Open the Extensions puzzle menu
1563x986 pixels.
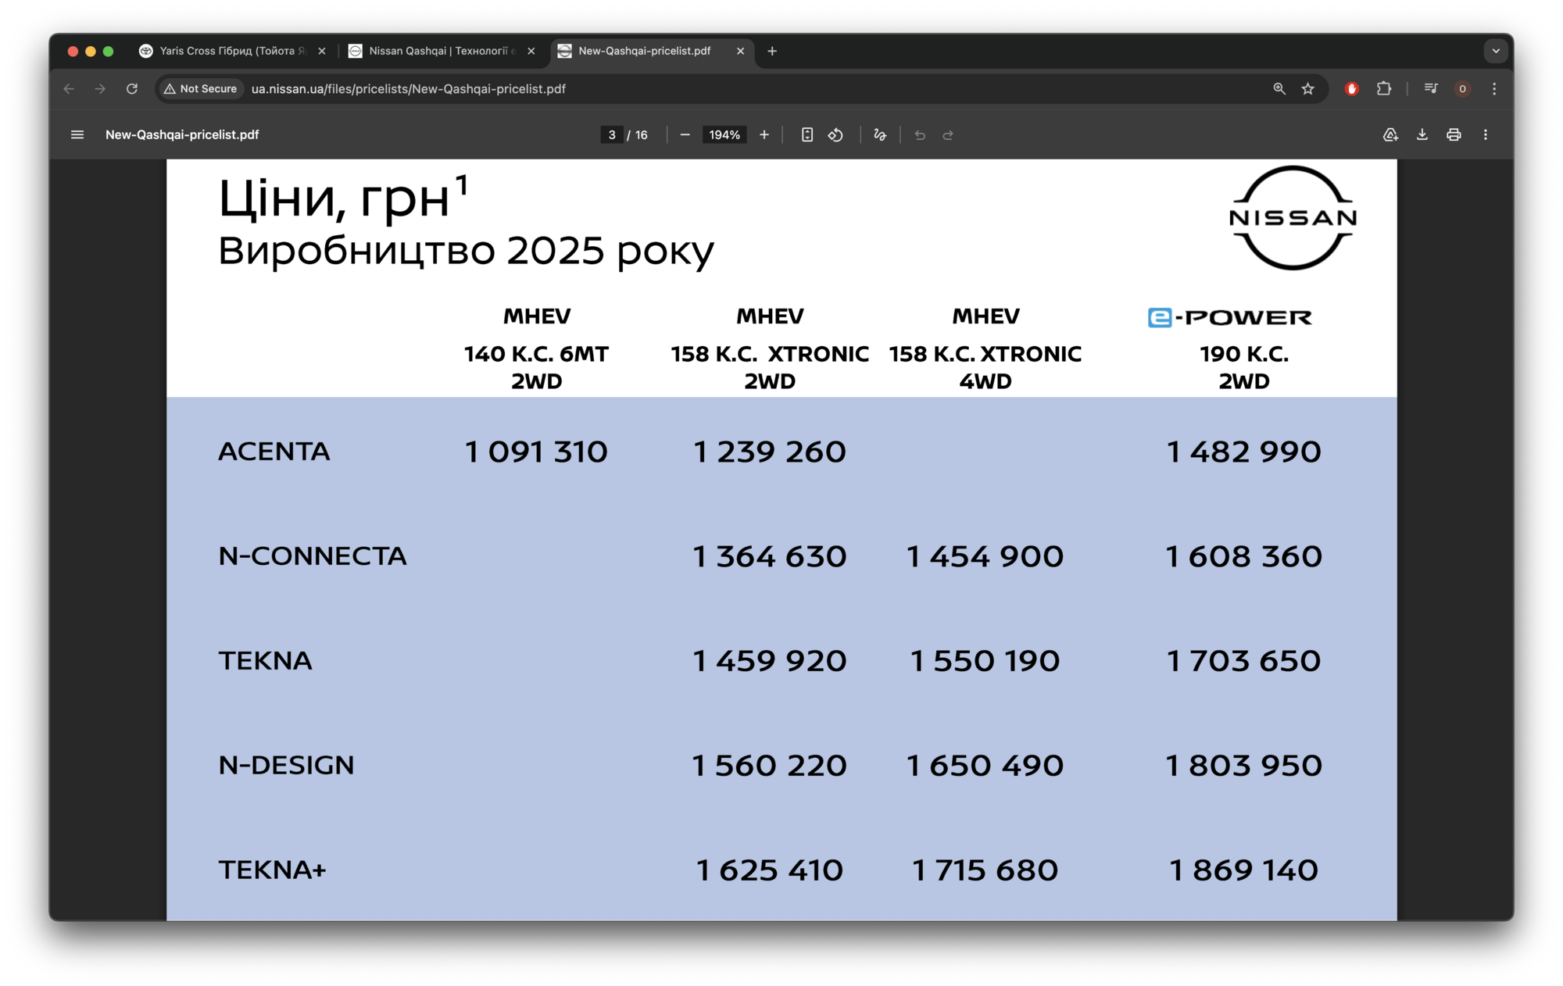pos(1384,89)
